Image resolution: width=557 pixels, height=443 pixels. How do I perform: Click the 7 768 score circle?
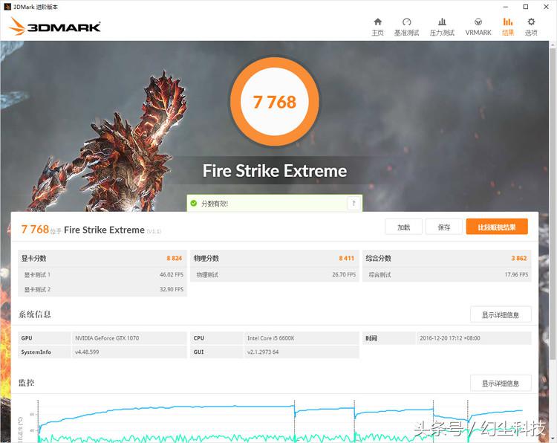tap(274, 102)
